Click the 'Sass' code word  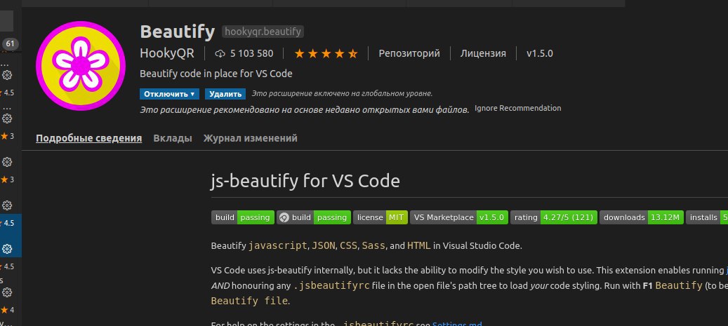pyautogui.click(x=373, y=246)
